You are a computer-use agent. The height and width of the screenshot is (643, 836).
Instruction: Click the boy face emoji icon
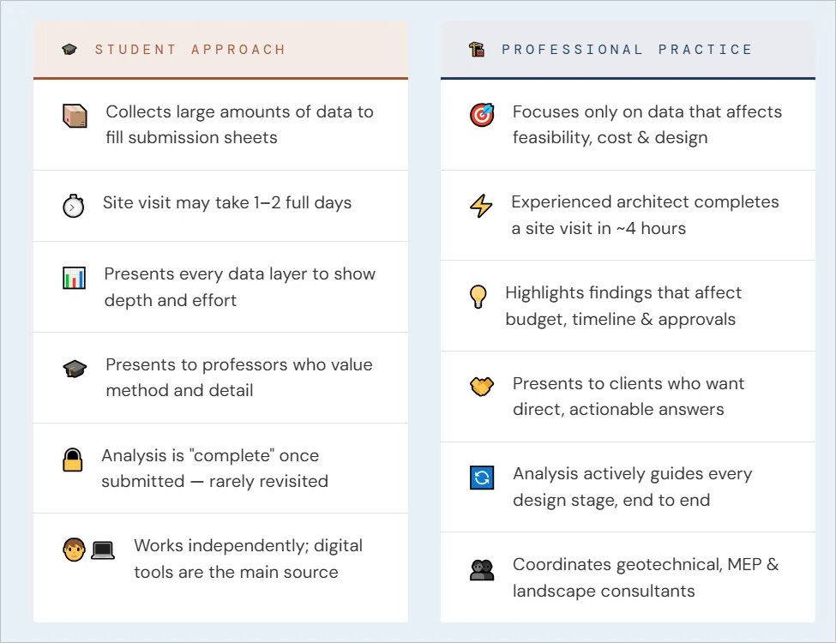[75, 550]
